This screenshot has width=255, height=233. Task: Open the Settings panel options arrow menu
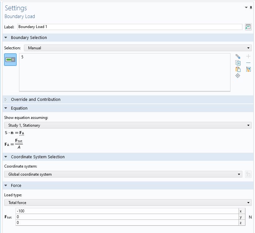(x=247, y=8)
